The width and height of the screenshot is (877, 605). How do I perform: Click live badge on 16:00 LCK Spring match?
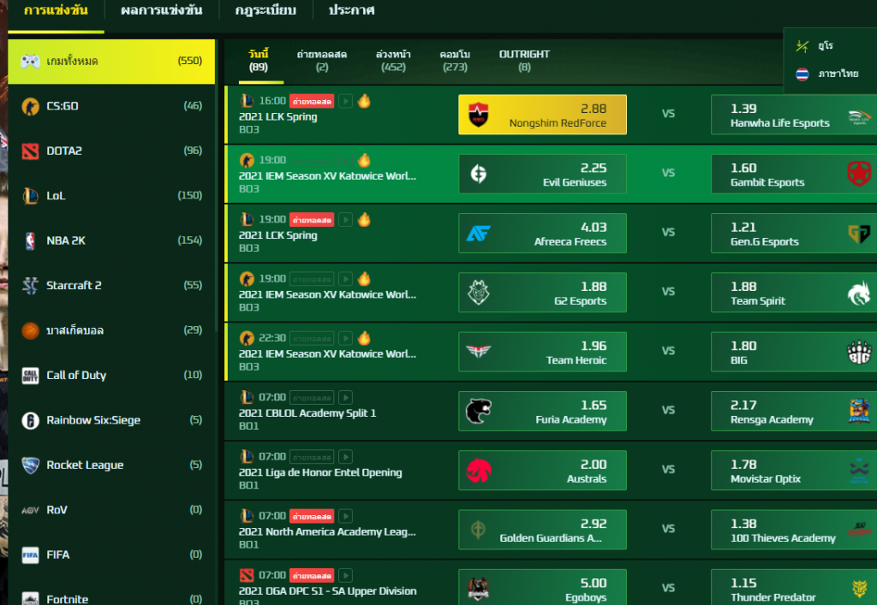tap(312, 101)
